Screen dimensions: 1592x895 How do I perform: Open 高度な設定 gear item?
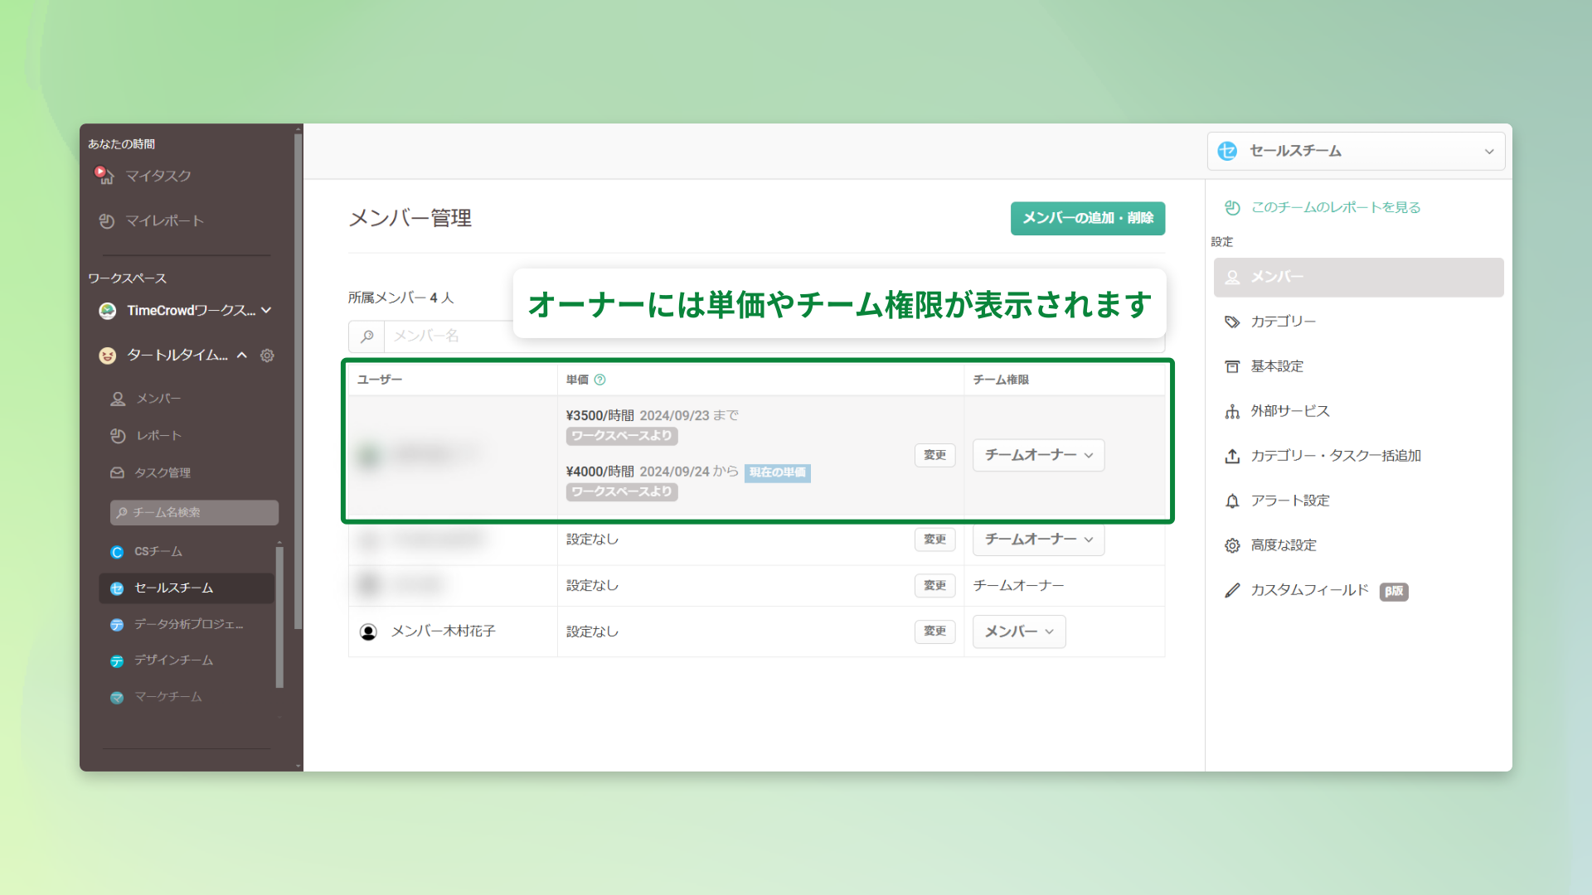click(x=1283, y=545)
